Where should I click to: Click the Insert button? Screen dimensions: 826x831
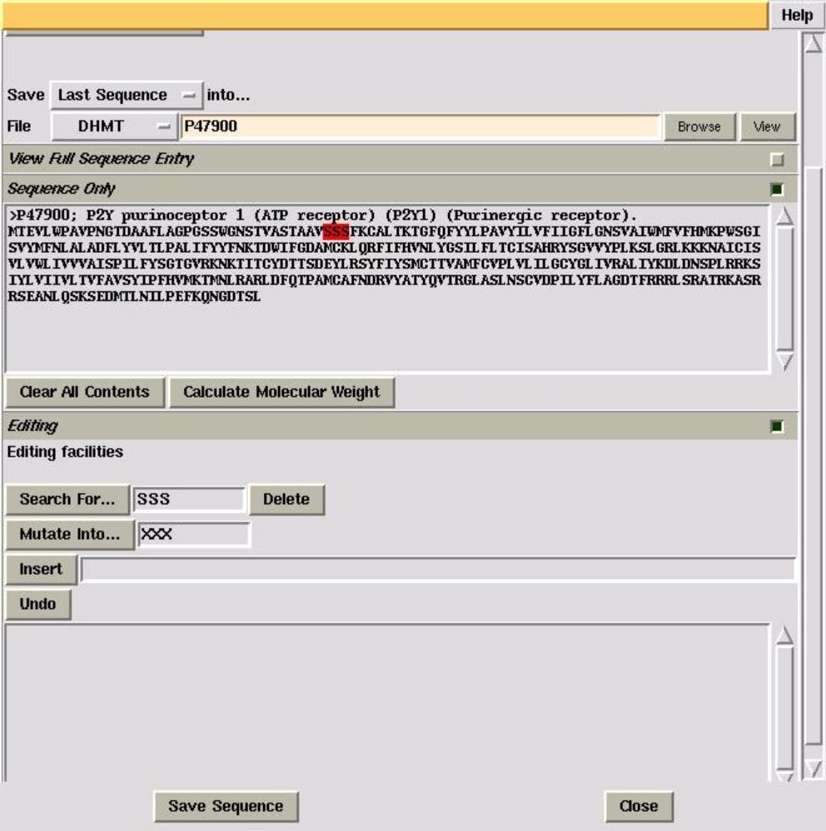pos(41,570)
